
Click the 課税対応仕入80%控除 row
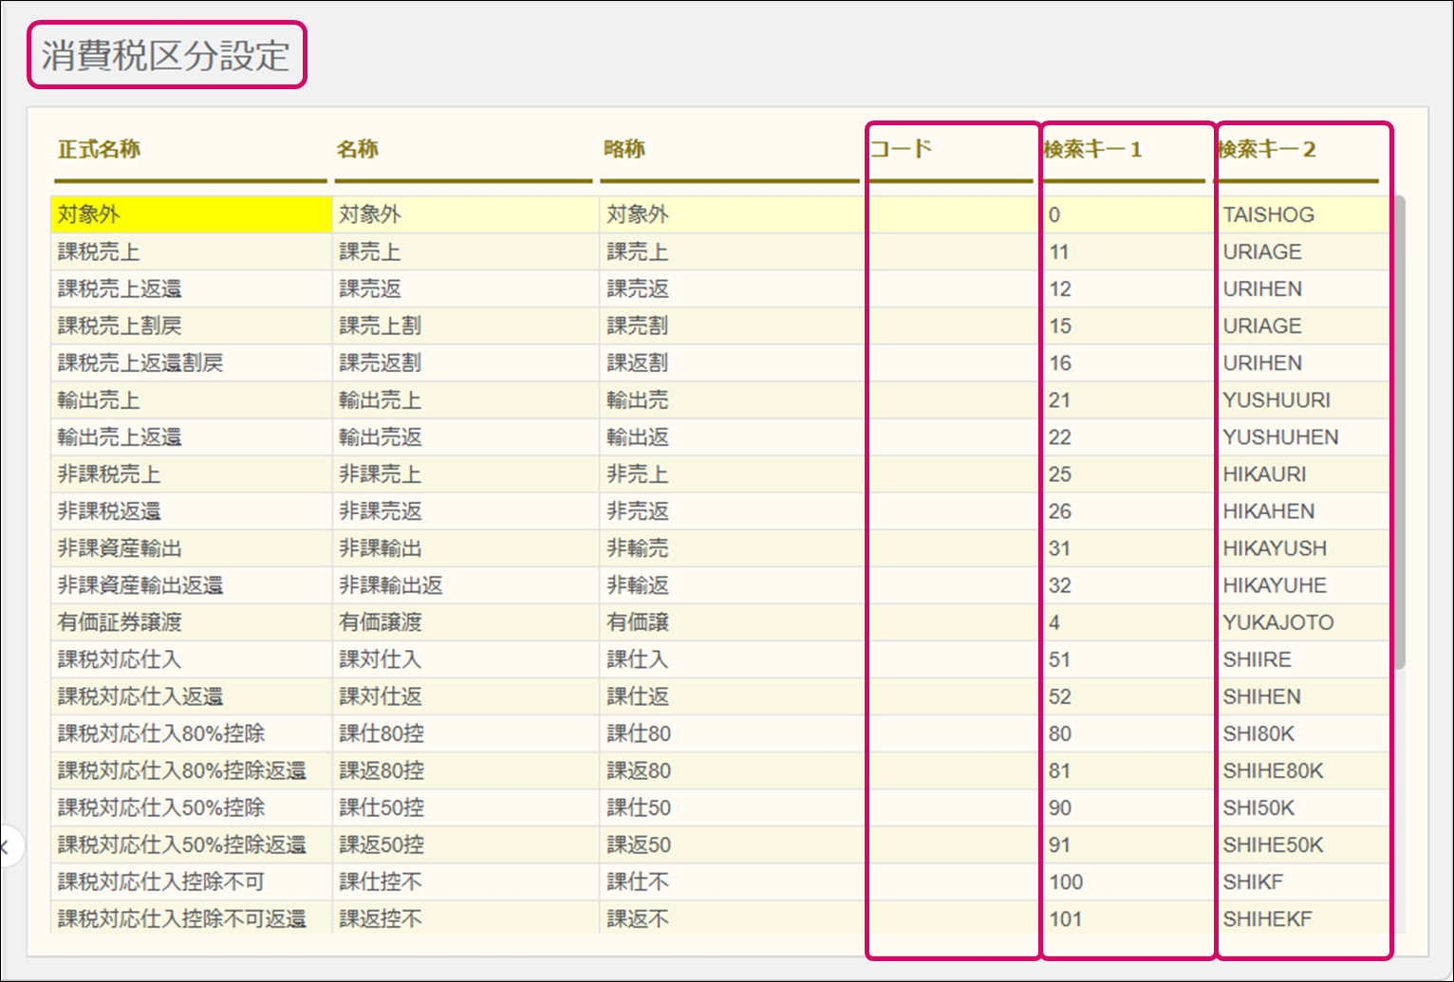point(161,733)
